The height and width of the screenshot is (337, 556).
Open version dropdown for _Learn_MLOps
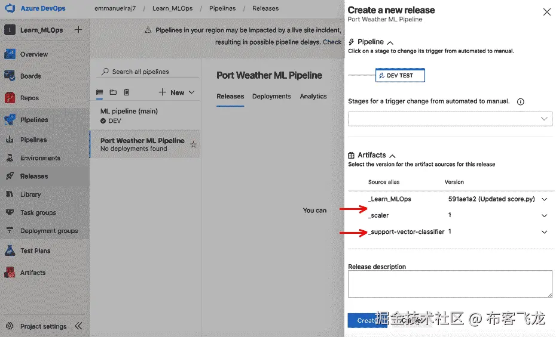click(544, 199)
